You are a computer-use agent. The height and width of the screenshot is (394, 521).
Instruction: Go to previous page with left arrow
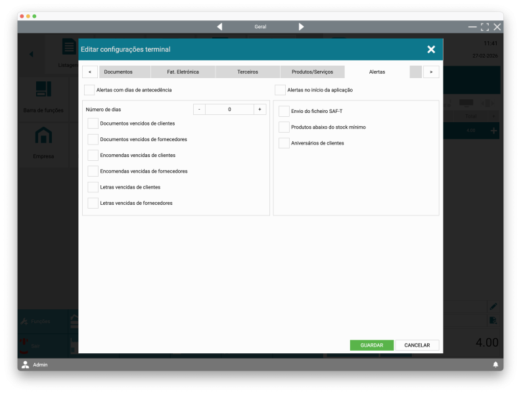[219, 27]
